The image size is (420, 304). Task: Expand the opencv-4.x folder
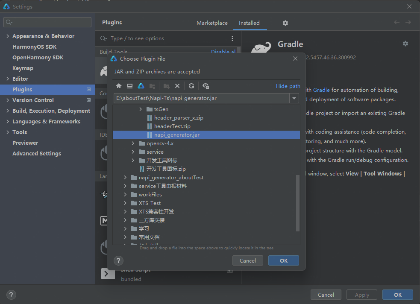pyautogui.click(x=133, y=143)
